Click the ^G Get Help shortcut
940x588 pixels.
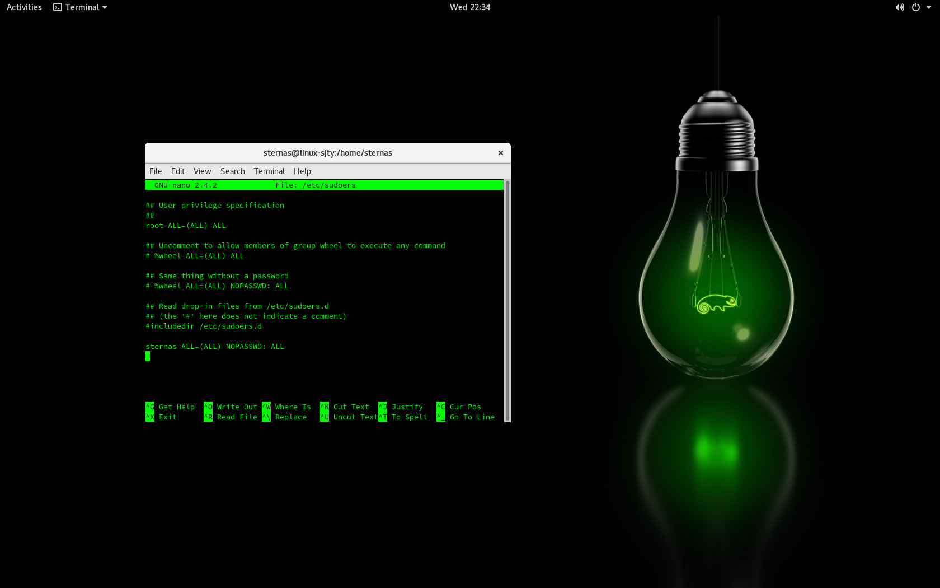pos(170,407)
